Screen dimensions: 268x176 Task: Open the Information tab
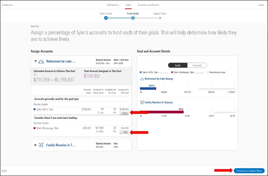click(113, 5)
